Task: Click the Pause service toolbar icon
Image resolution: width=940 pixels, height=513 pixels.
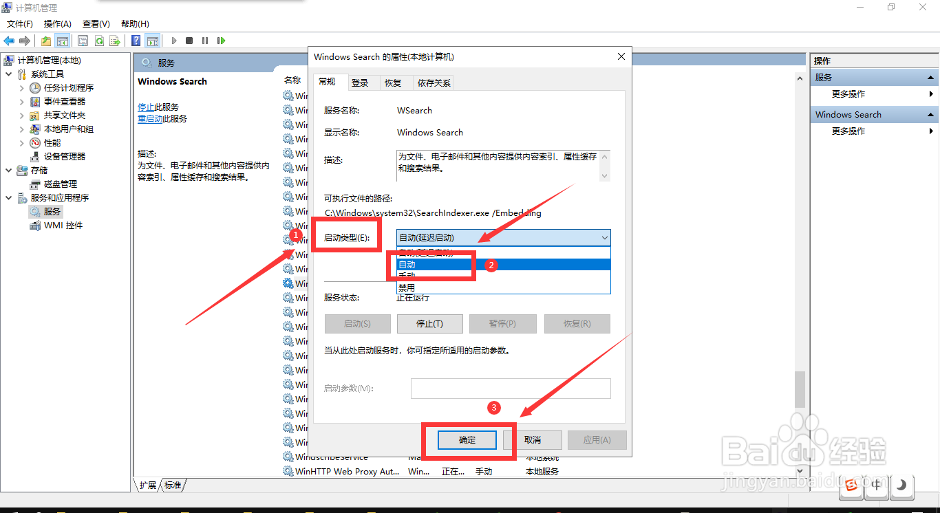Action: point(205,41)
